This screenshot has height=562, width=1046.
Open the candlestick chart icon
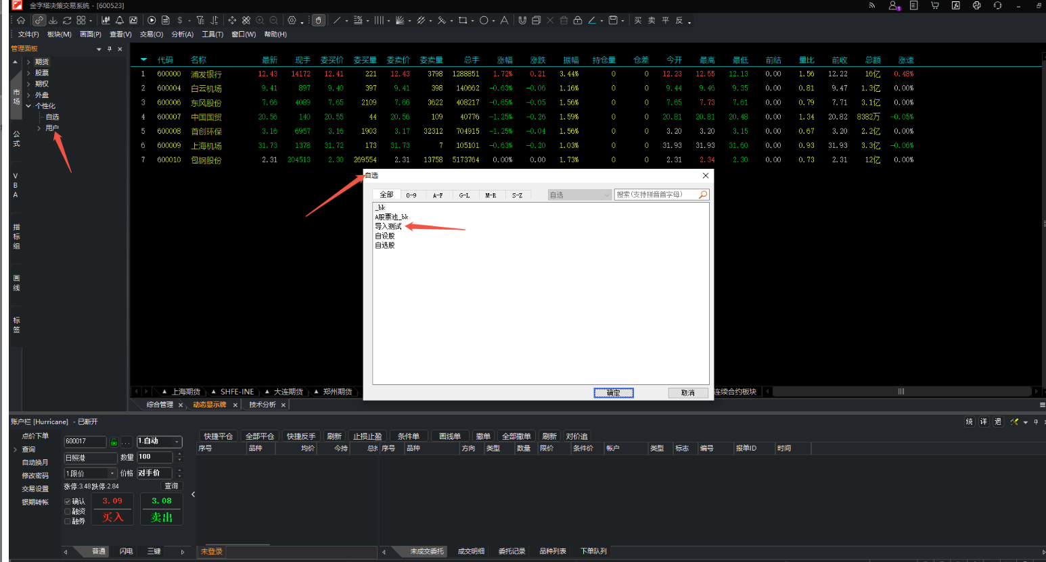click(106, 20)
